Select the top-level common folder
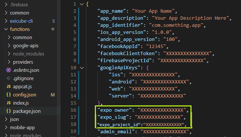The width and height of the screenshot is (241, 137). coord(19,13)
